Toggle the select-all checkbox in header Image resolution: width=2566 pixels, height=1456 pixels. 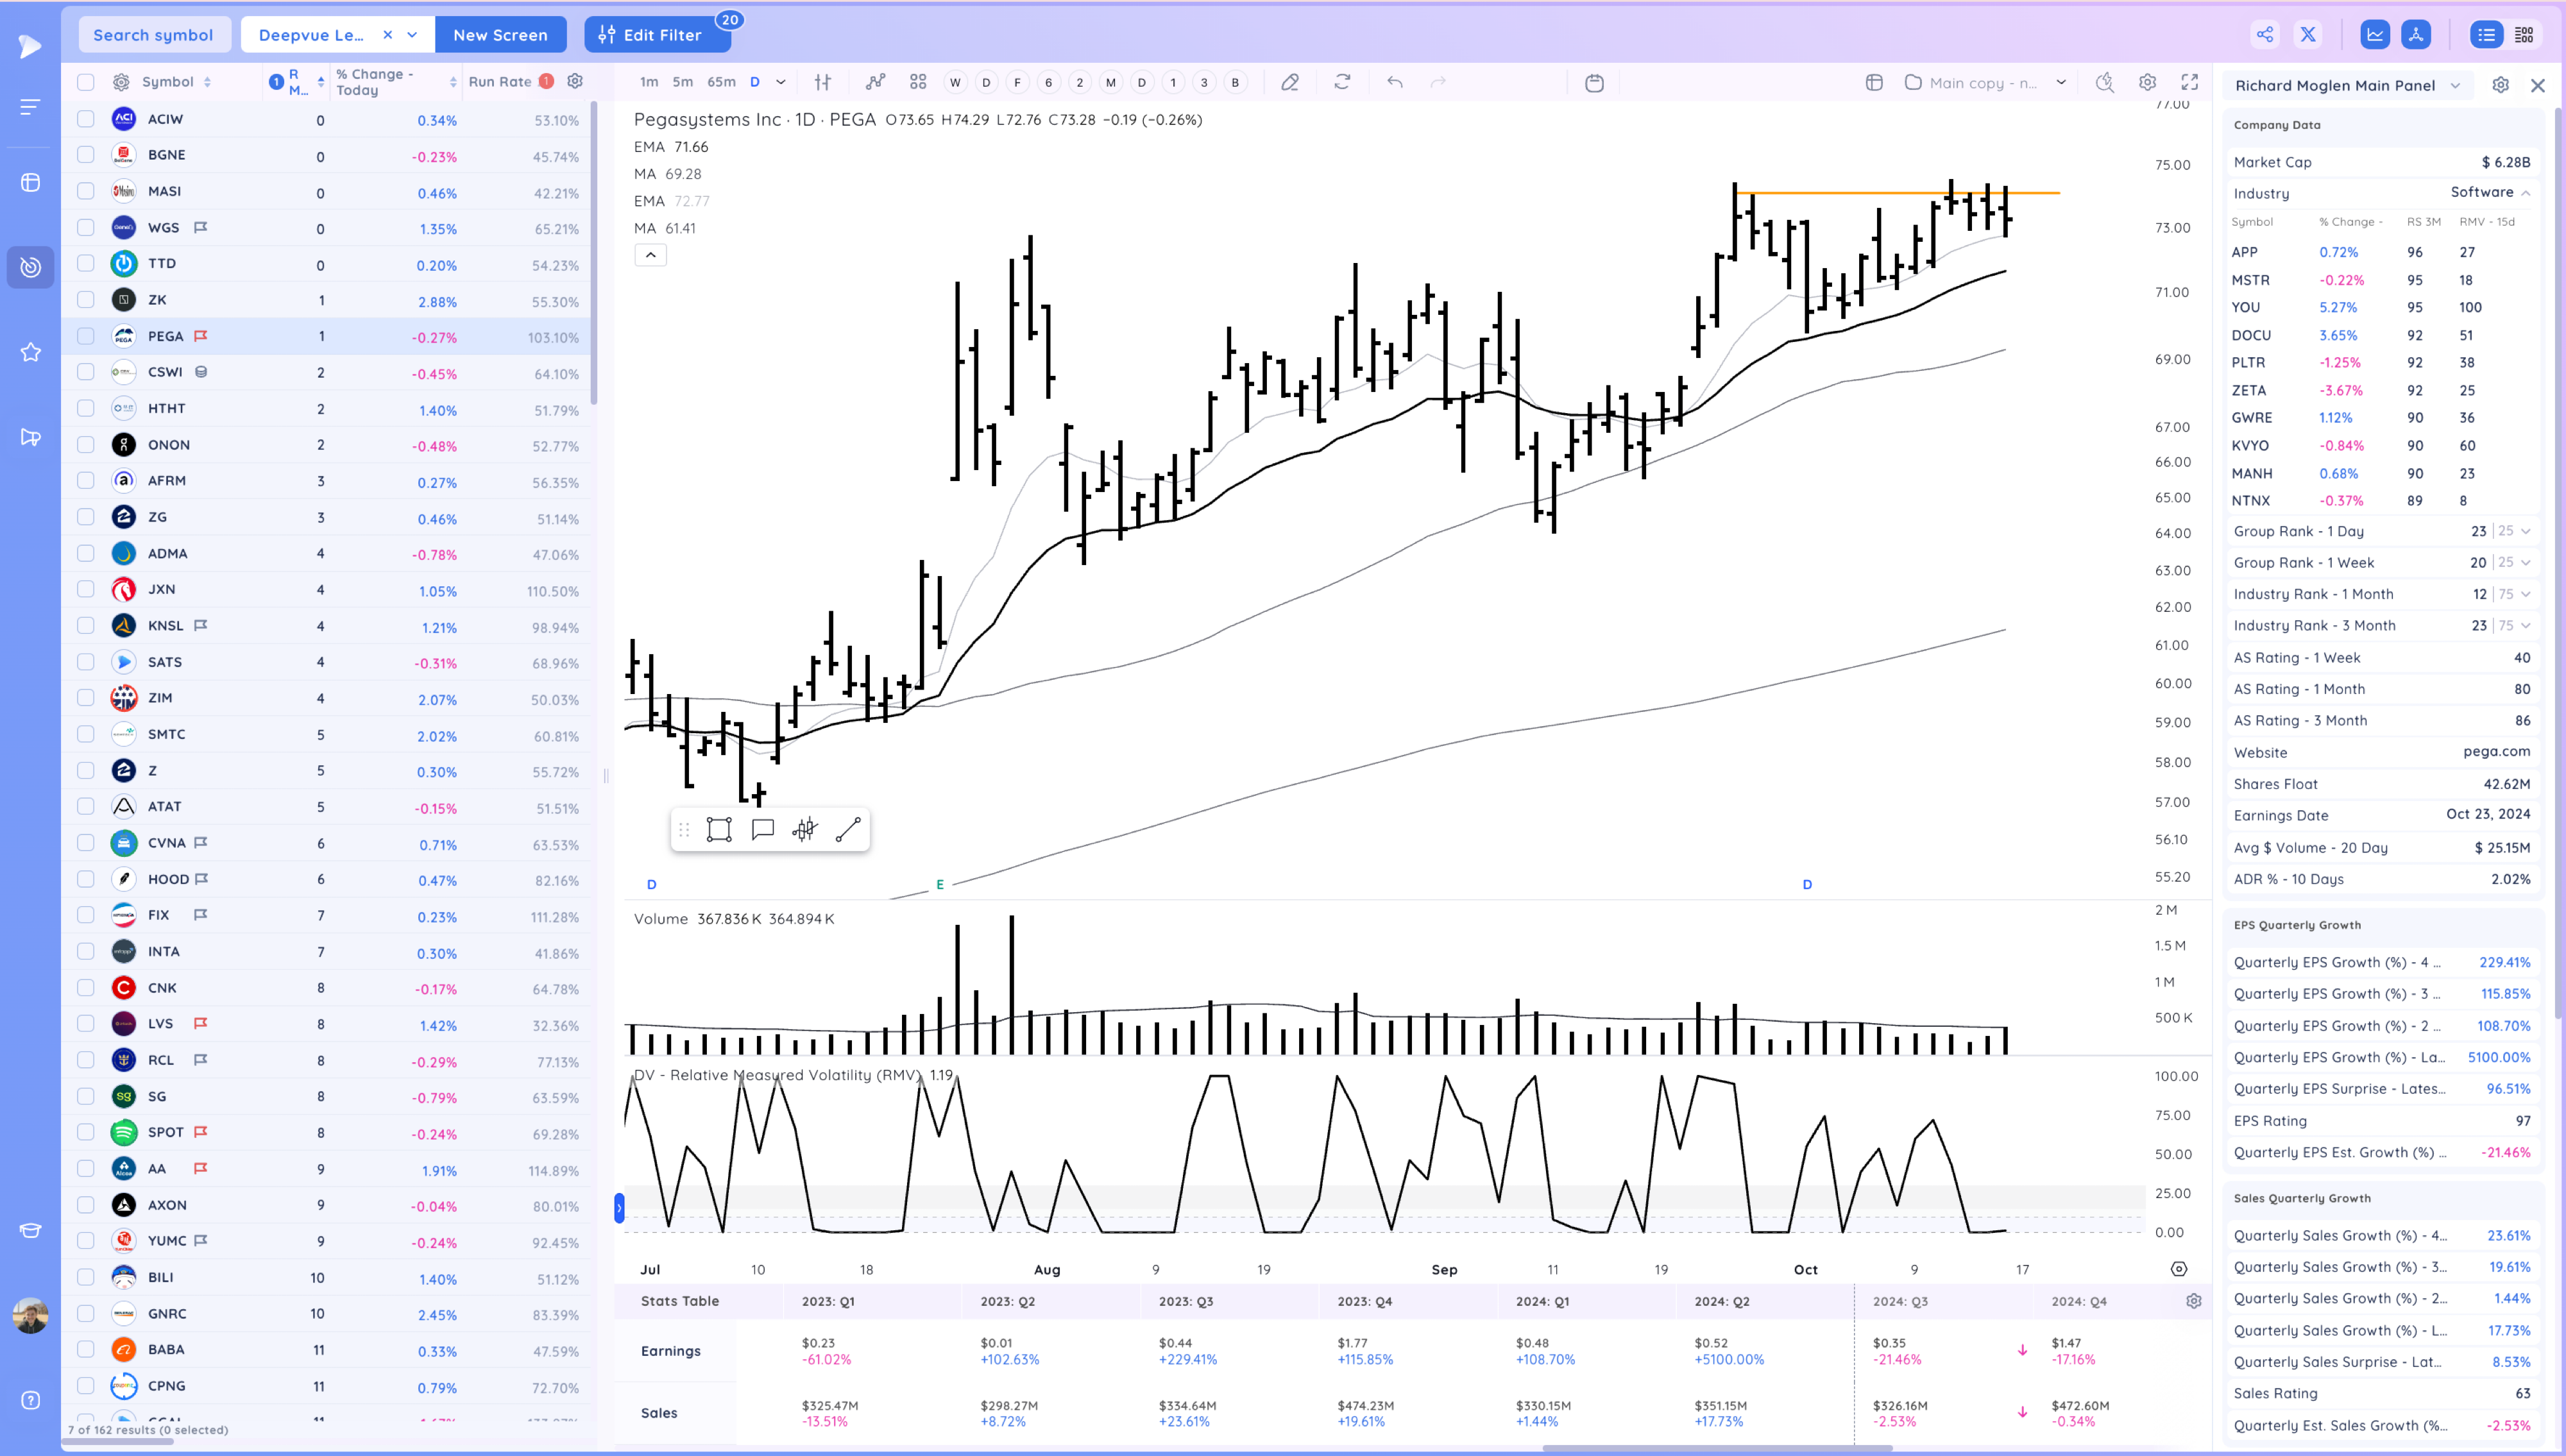click(x=86, y=82)
